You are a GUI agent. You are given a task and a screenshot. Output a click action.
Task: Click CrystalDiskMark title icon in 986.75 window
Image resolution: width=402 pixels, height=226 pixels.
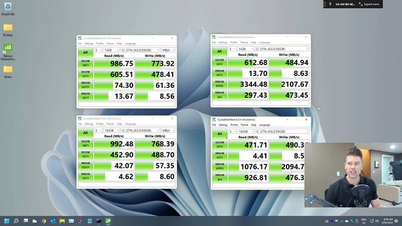pos(80,38)
